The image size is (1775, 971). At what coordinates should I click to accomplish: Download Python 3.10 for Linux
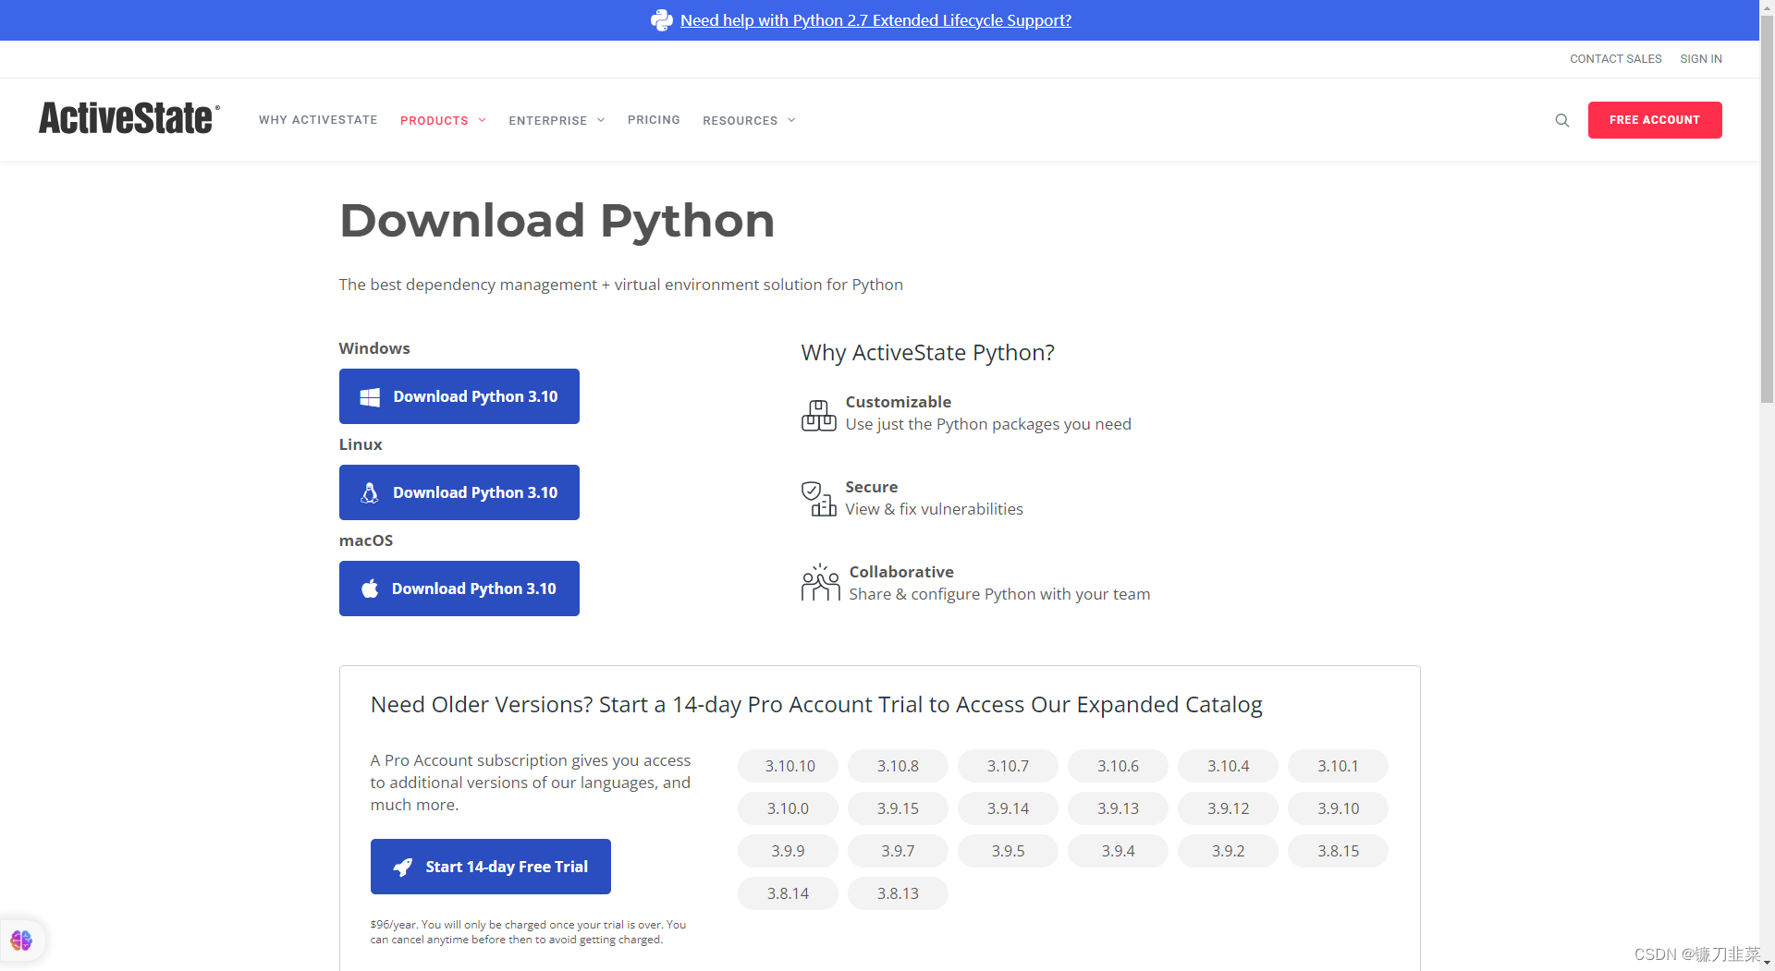(459, 492)
